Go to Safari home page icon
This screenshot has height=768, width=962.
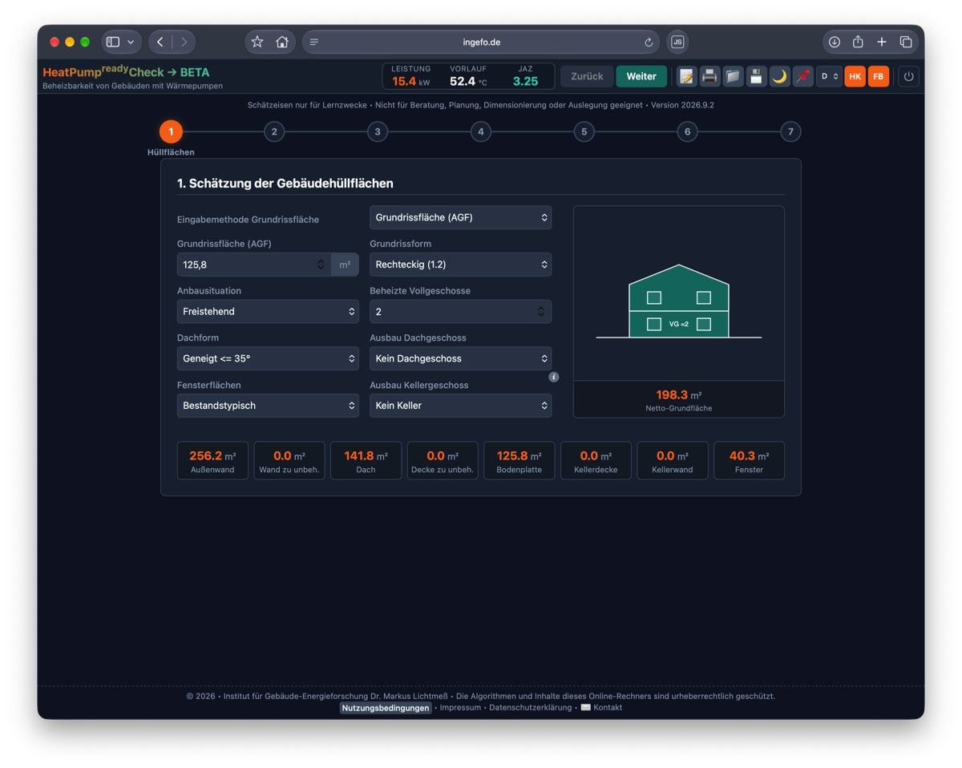click(282, 42)
